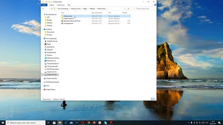223x125 pixels.
Task: Switch to details view via status bar icon
Action: 152,99
